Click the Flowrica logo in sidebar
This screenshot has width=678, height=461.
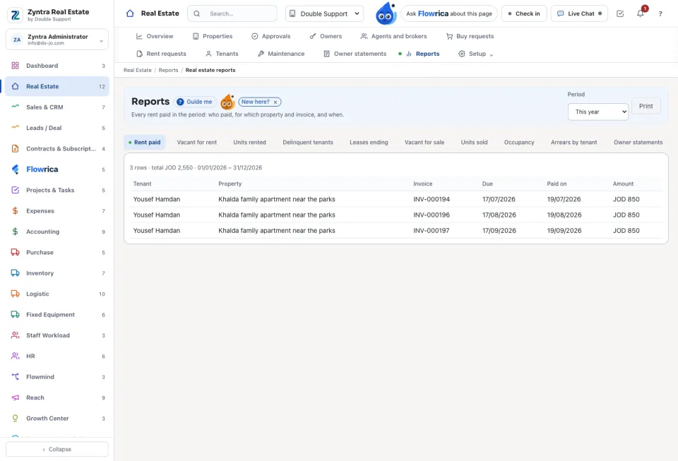tap(15, 169)
